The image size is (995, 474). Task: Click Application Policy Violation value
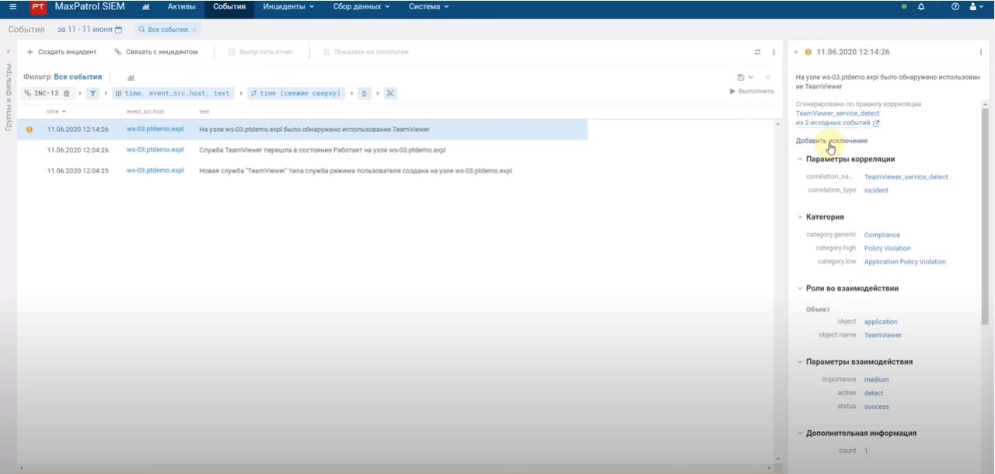pyautogui.click(x=905, y=262)
